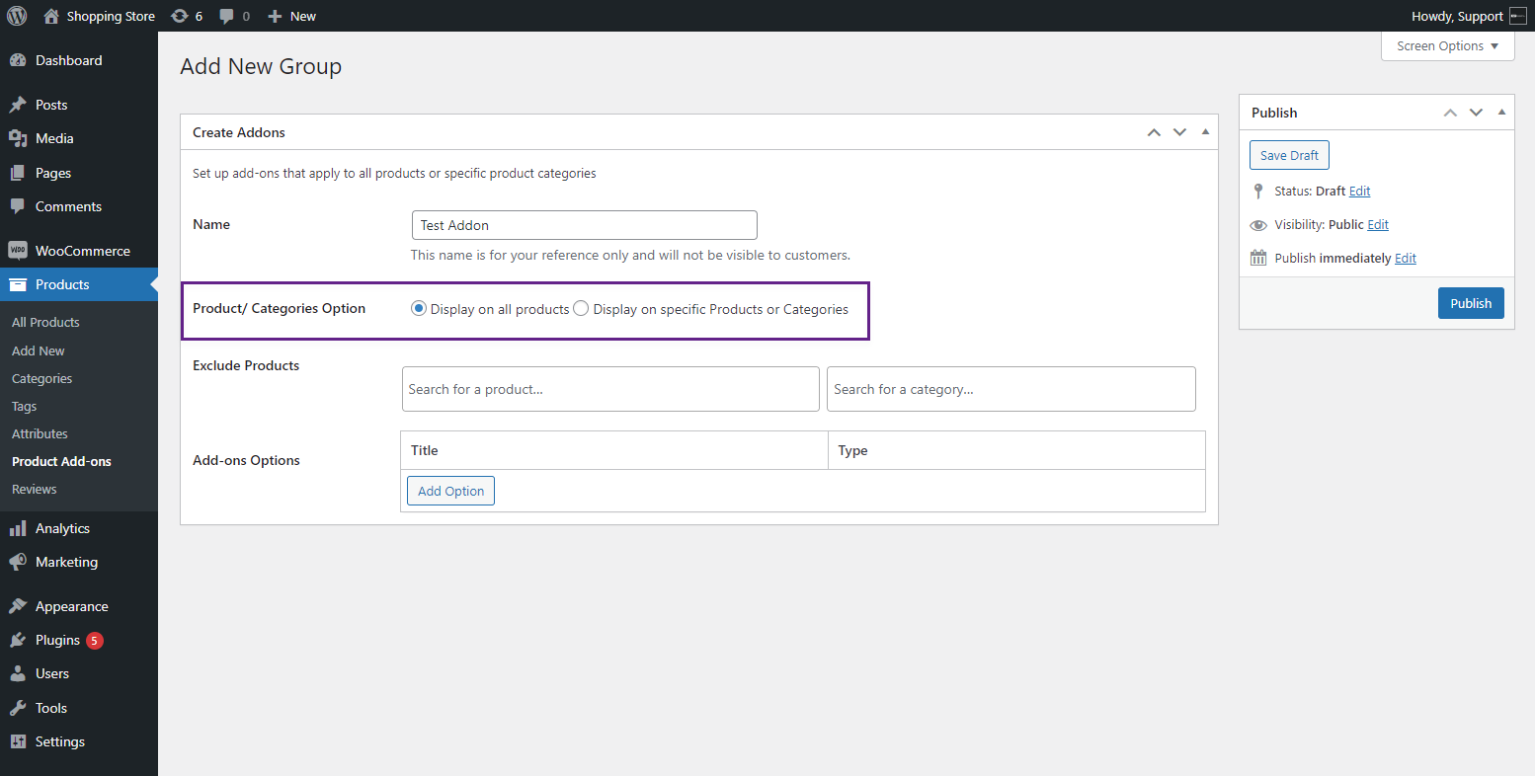Click the Title column header
The image size is (1535, 776).
[614, 450]
